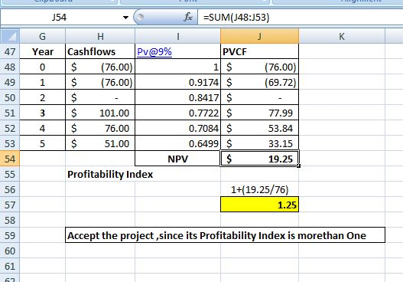Select row 60 header
Viewport: 403px width, 282px height.
[x=10, y=251]
